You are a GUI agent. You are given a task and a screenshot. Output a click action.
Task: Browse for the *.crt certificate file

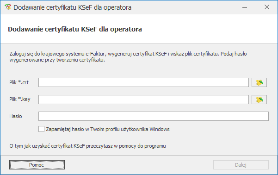tap(259, 82)
